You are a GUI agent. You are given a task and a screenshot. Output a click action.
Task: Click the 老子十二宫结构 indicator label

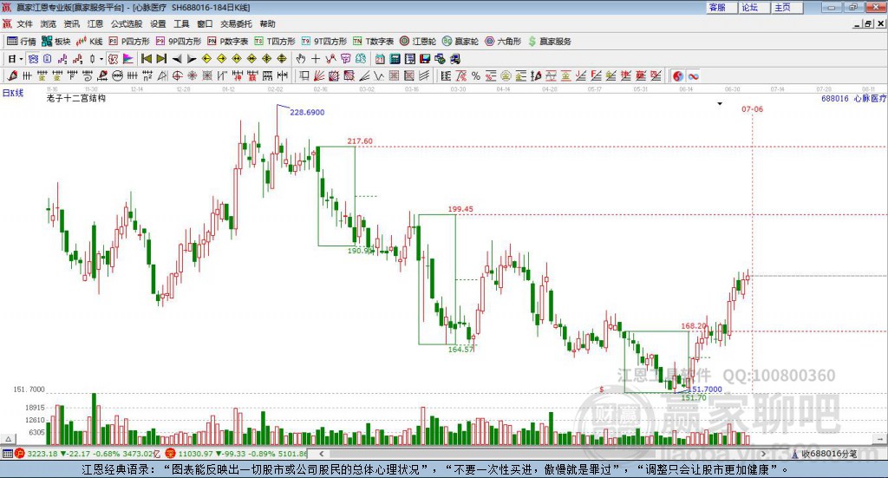click(x=76, y=98)
